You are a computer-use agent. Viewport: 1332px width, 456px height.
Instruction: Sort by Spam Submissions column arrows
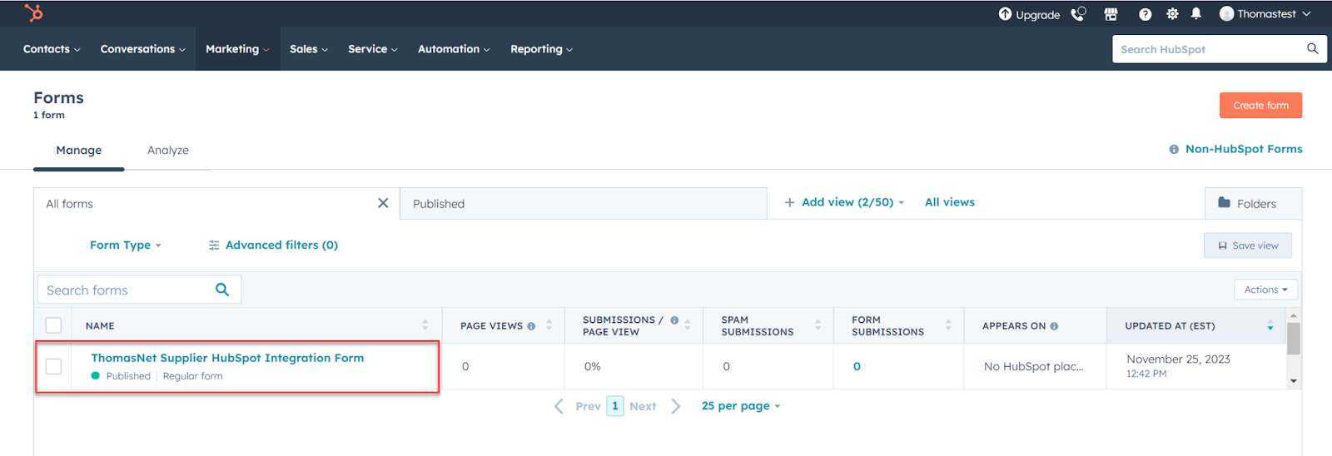(818, 325)
